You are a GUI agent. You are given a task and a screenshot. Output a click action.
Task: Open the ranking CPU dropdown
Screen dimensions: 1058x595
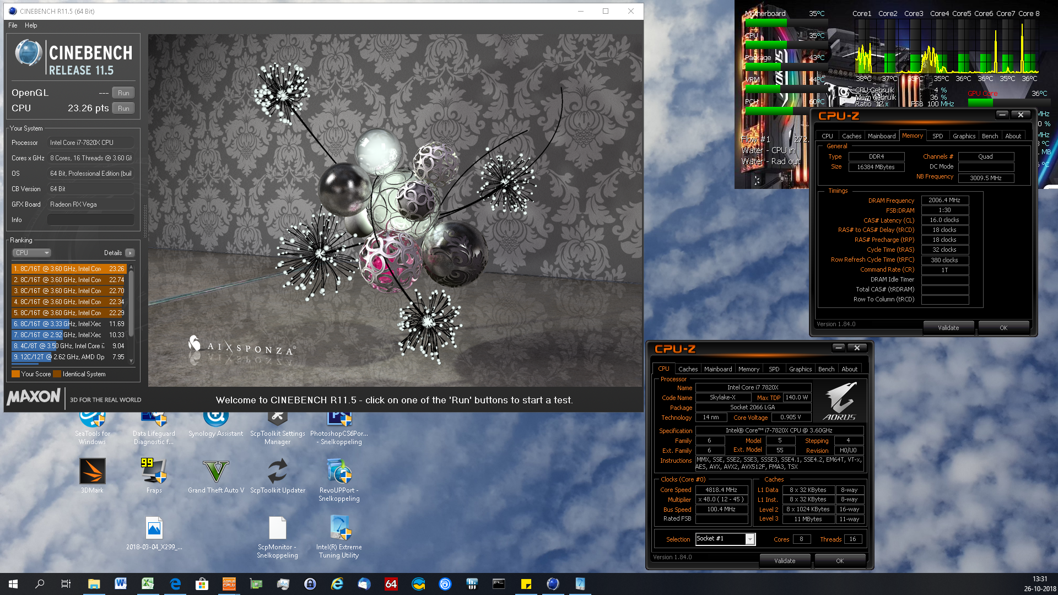point(31,253)
